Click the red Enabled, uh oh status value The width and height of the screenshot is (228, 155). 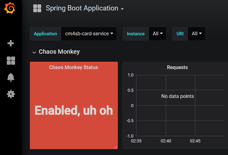(x=74, y=110)
